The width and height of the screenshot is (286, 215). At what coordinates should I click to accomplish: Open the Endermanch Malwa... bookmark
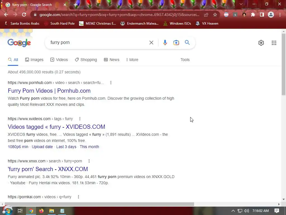[x=140, y=24]
